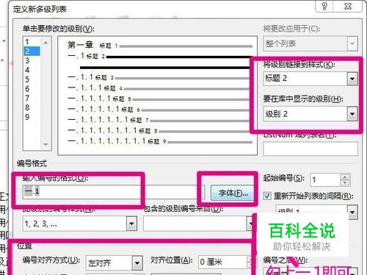This screenshot has height=275, width=367.
Task: Select level 1 in the level list
Action: point(27,42)
